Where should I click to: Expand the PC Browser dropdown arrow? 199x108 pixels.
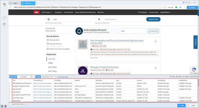click(198, 7)
